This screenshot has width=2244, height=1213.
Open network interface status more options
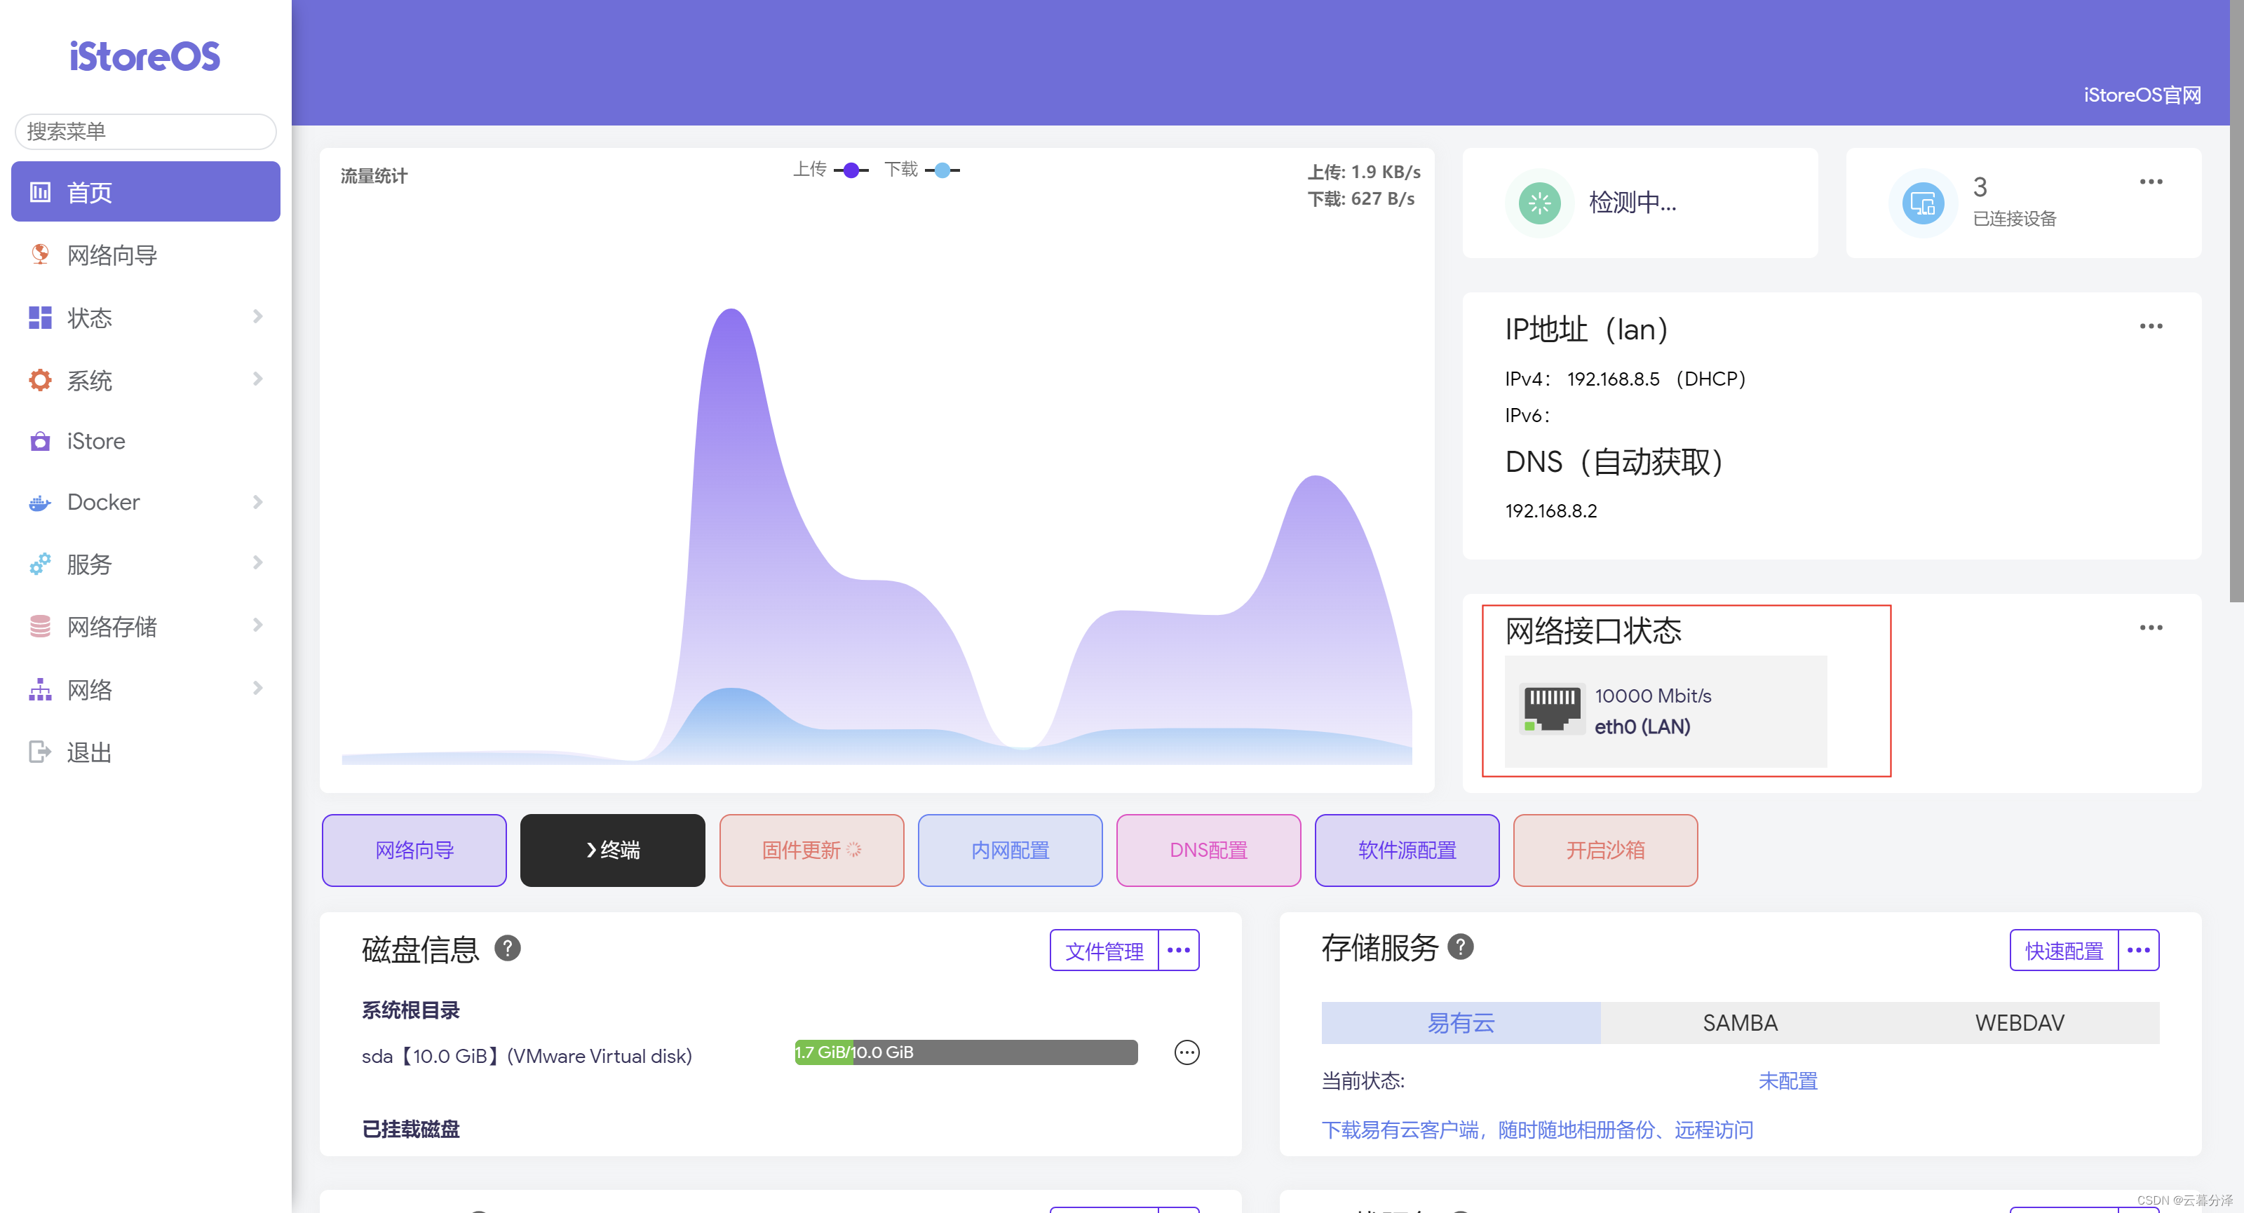tap(2150, 628)
